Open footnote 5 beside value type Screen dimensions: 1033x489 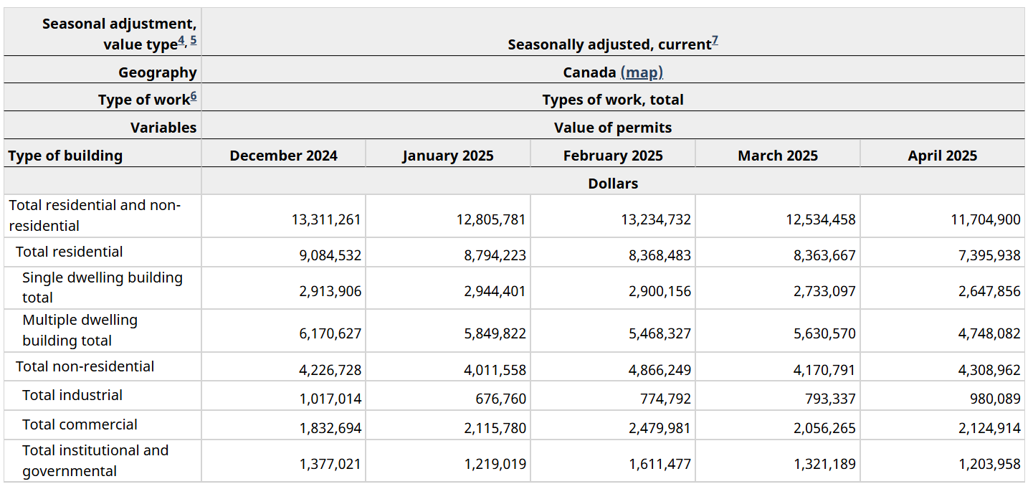click(x=194, y=42)
